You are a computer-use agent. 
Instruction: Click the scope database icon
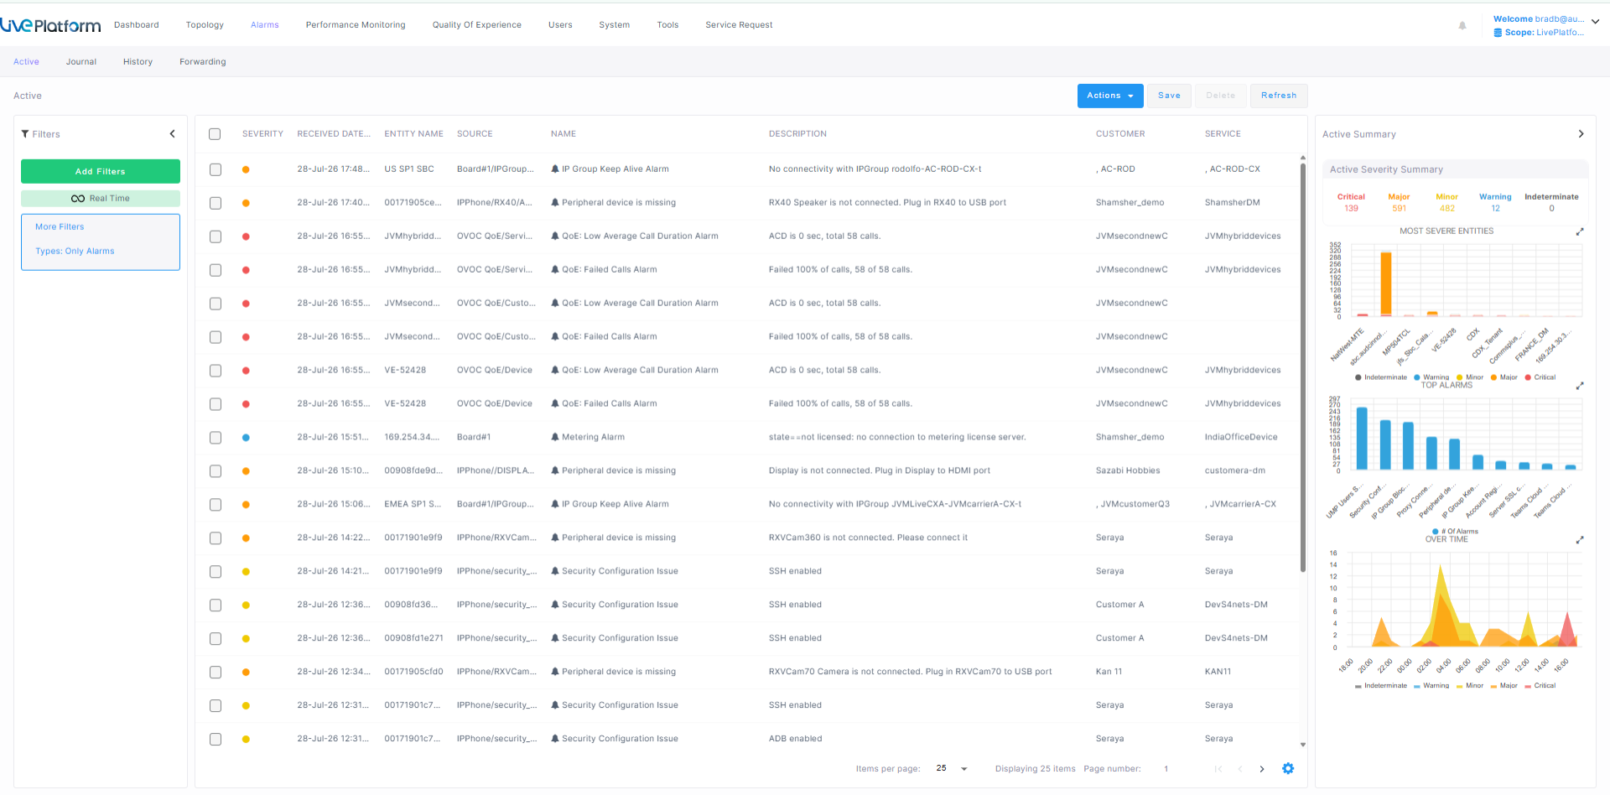[1498, 33]
